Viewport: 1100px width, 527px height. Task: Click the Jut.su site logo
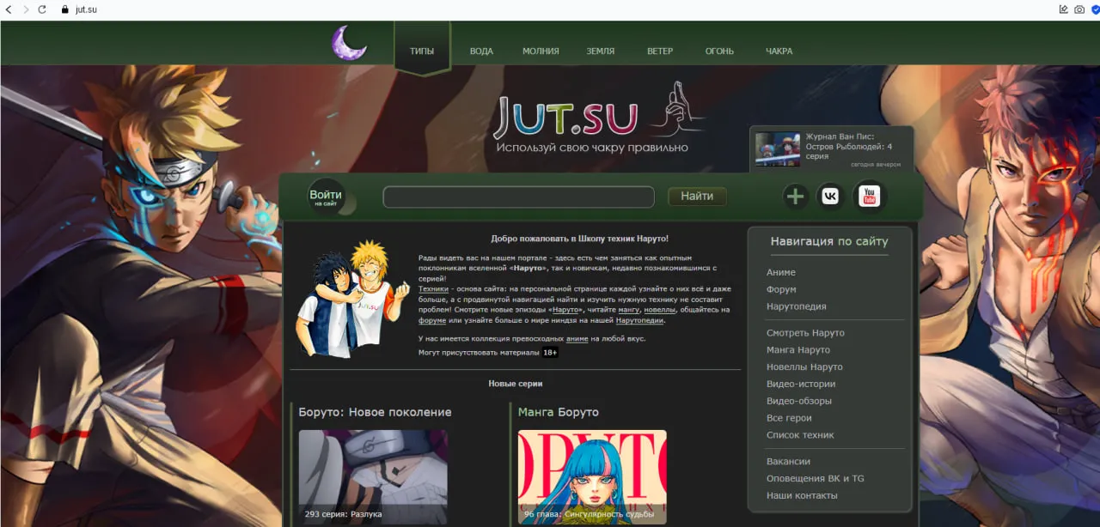[x=566, y=118]
